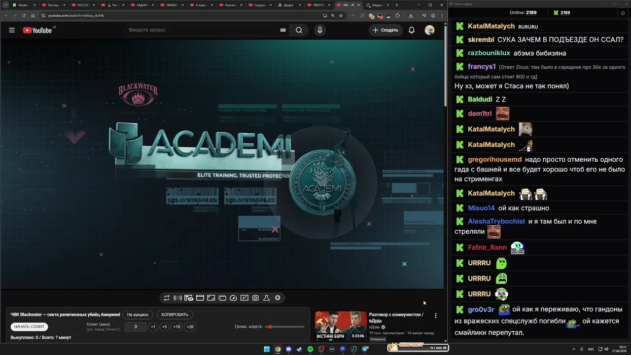Open the enhancer settings gear icon
Screen dimensions: 631x355
point(278,298)
